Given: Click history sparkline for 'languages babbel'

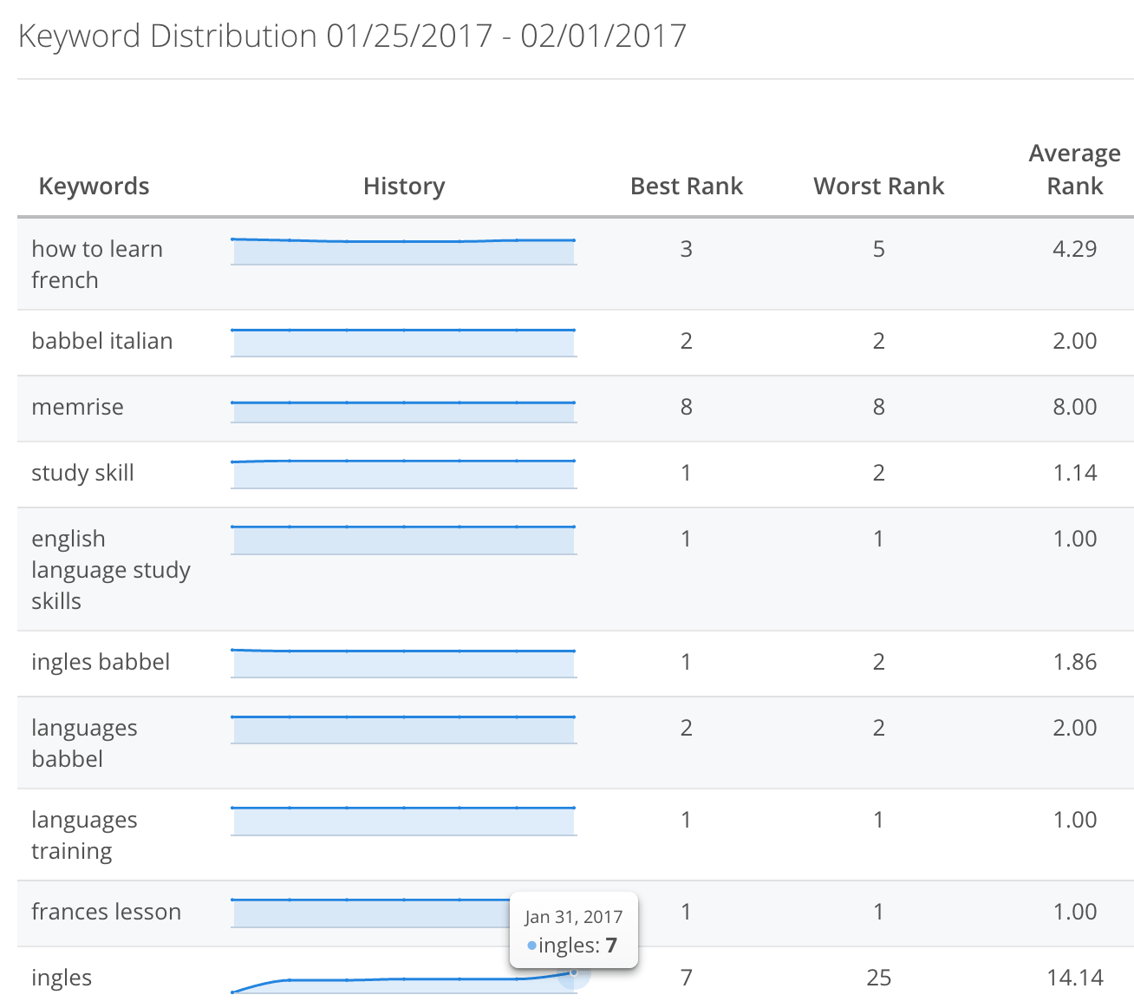Looking at the screenshot, I should pos(403,729).
